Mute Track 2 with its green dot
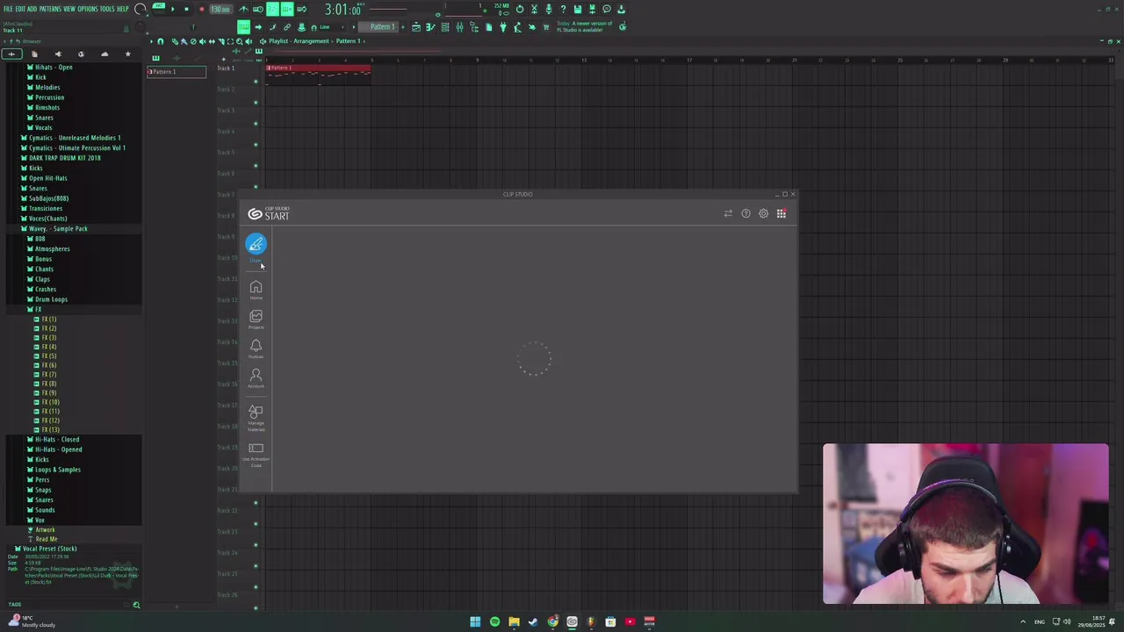Viewport: 1124px width, 632px height. tap(256, 103)
